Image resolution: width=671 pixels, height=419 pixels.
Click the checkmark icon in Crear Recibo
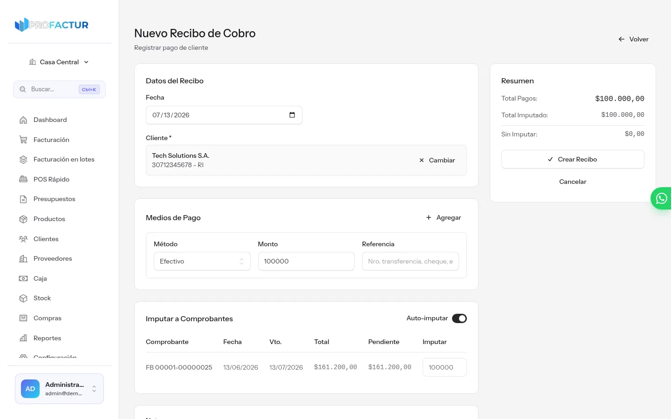550,159
